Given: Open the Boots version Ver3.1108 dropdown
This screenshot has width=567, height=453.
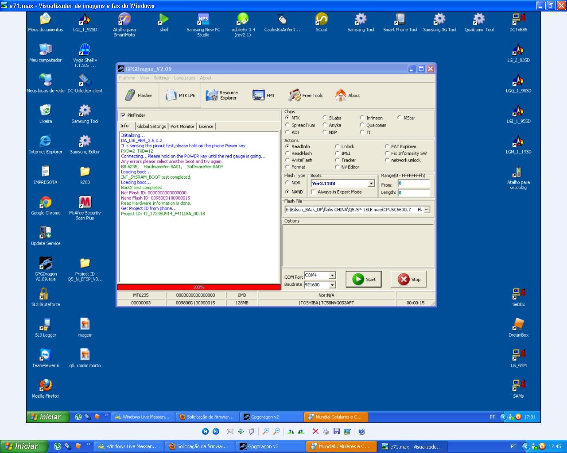Looking at the screenshot, I should click(x=371, y=184).
